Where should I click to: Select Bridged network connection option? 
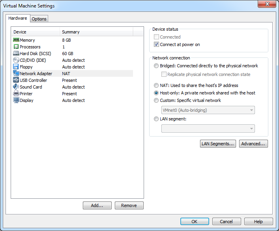(x=157, y=66)
